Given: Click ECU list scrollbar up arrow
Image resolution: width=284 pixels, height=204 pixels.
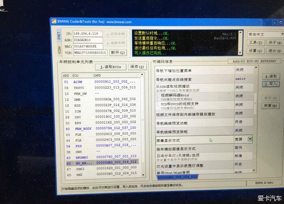Looking at the screenshot, I should (142, 75).
